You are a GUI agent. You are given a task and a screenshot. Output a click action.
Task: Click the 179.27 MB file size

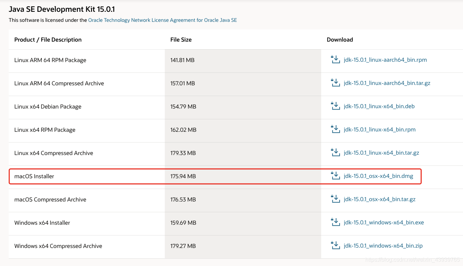(183, 246)
